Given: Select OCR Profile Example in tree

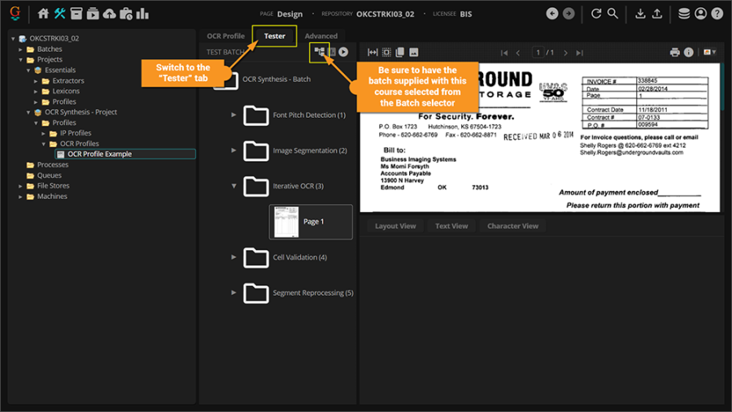Looking at the screenshot, I should (x=125, y=154).
